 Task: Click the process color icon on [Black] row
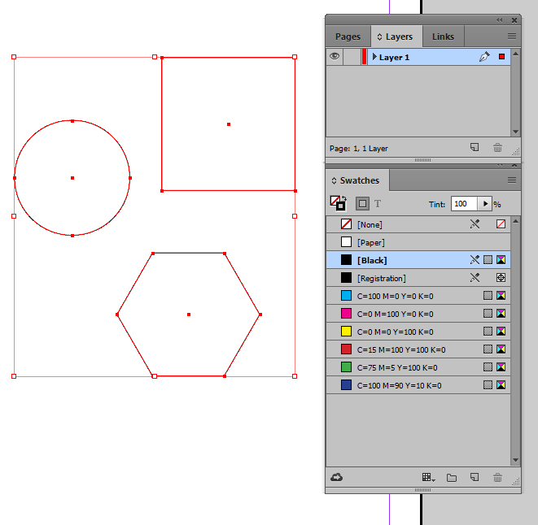[488, 260]
